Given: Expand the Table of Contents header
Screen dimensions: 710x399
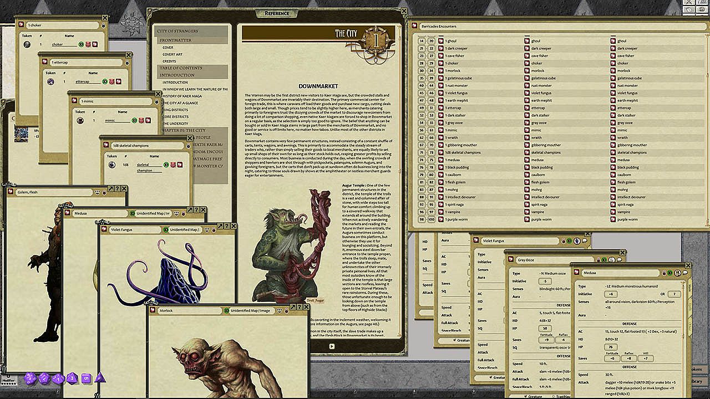Looking at the screenshot, I should pyautogui.click(x=192, y=68).
